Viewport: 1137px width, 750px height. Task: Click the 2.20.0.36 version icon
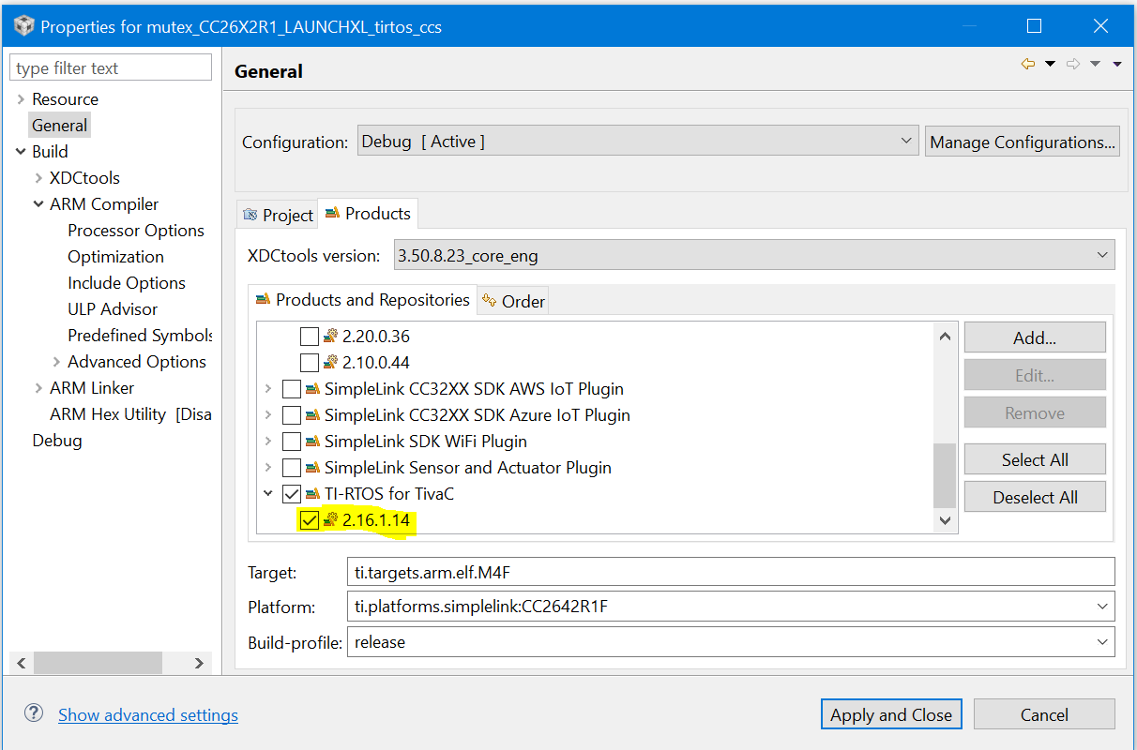330,337
